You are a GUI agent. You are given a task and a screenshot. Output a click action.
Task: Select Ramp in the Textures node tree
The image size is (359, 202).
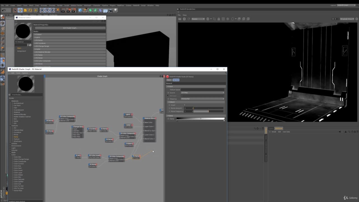tap(16, 137)
